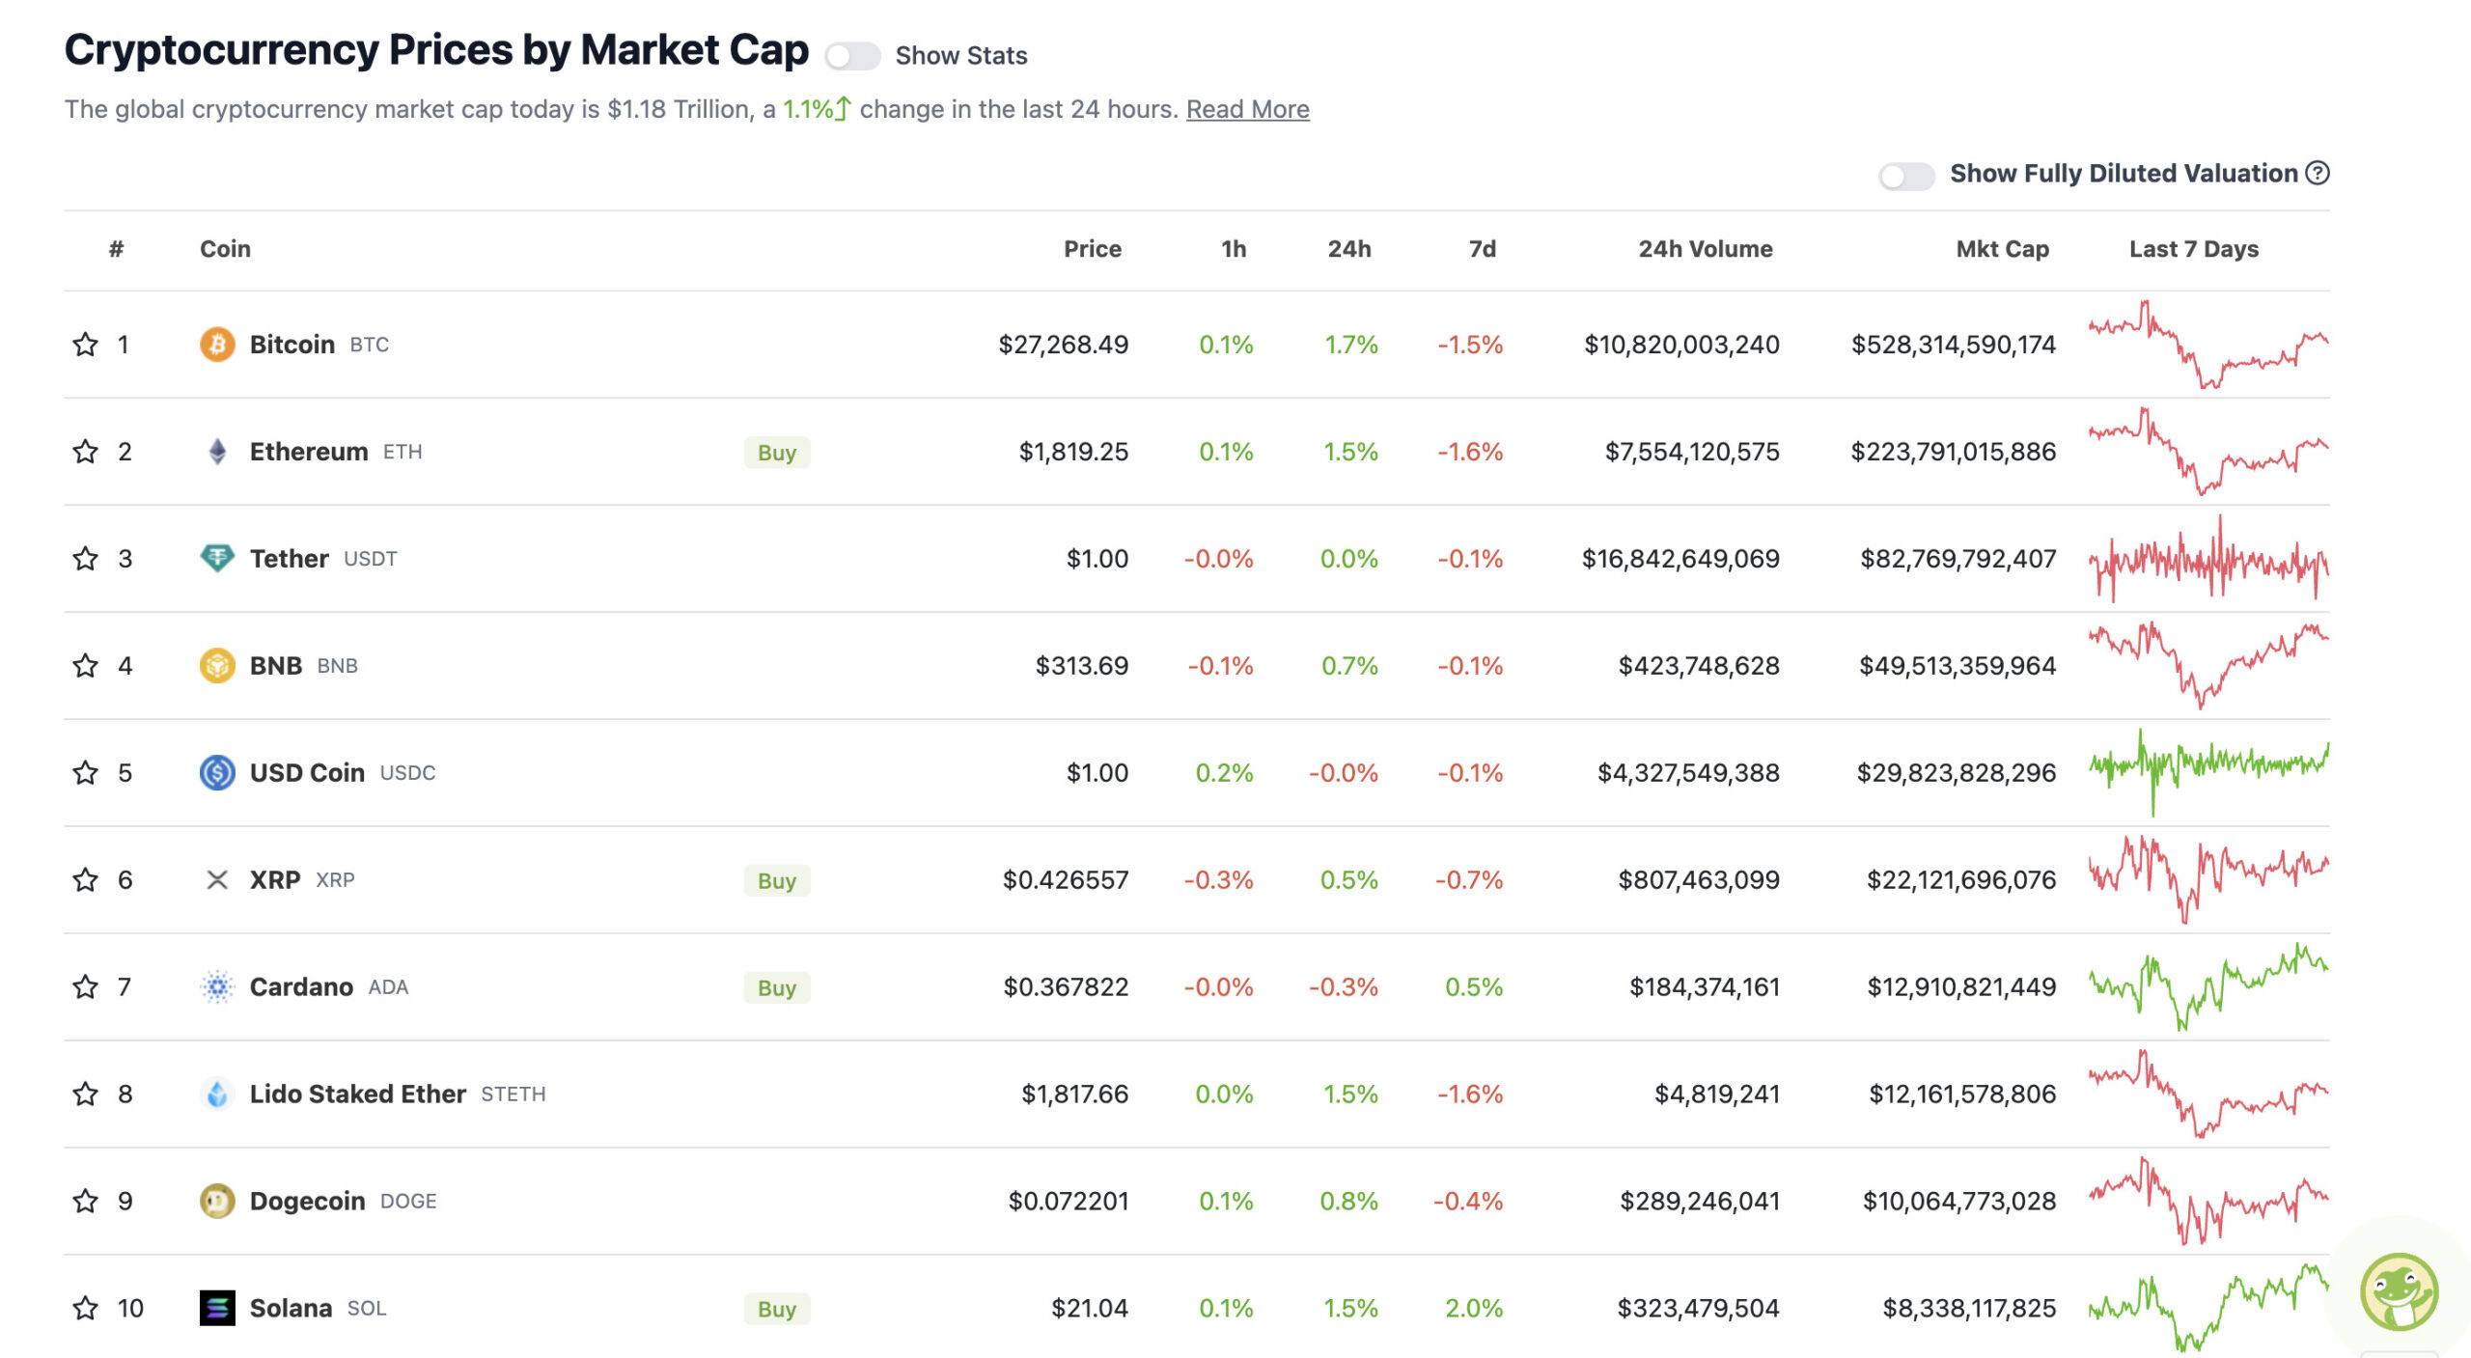Sort by the # rank column header
The image size is (2471, 1358).
(116, 249)
